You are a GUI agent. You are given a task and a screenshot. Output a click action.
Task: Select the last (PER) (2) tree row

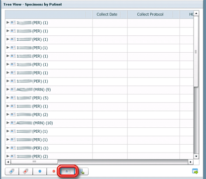99,156
